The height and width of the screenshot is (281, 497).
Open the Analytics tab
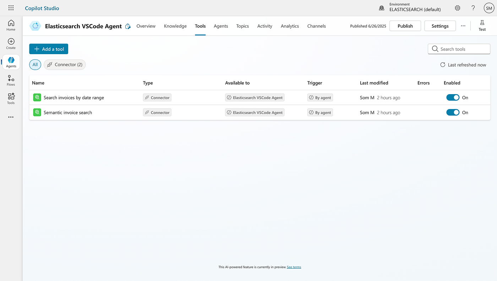coord(290,26)
